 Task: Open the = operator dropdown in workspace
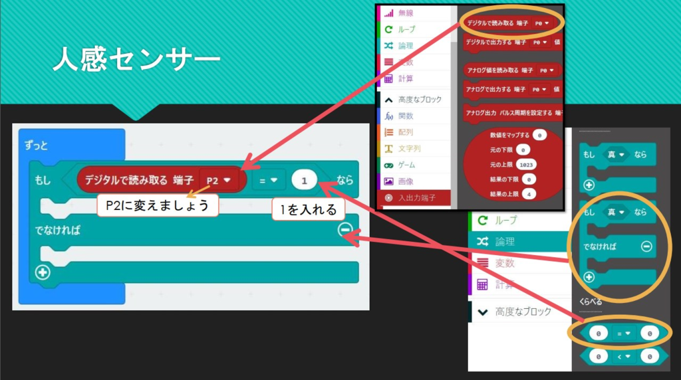[268, 181]
